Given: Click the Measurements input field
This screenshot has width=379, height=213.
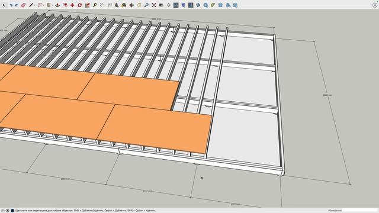Looking at the screenshot, I should click(x=359, y=211).
